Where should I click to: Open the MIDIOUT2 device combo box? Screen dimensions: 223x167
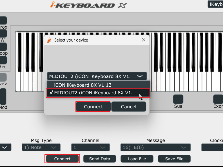(x=97, y=76)
